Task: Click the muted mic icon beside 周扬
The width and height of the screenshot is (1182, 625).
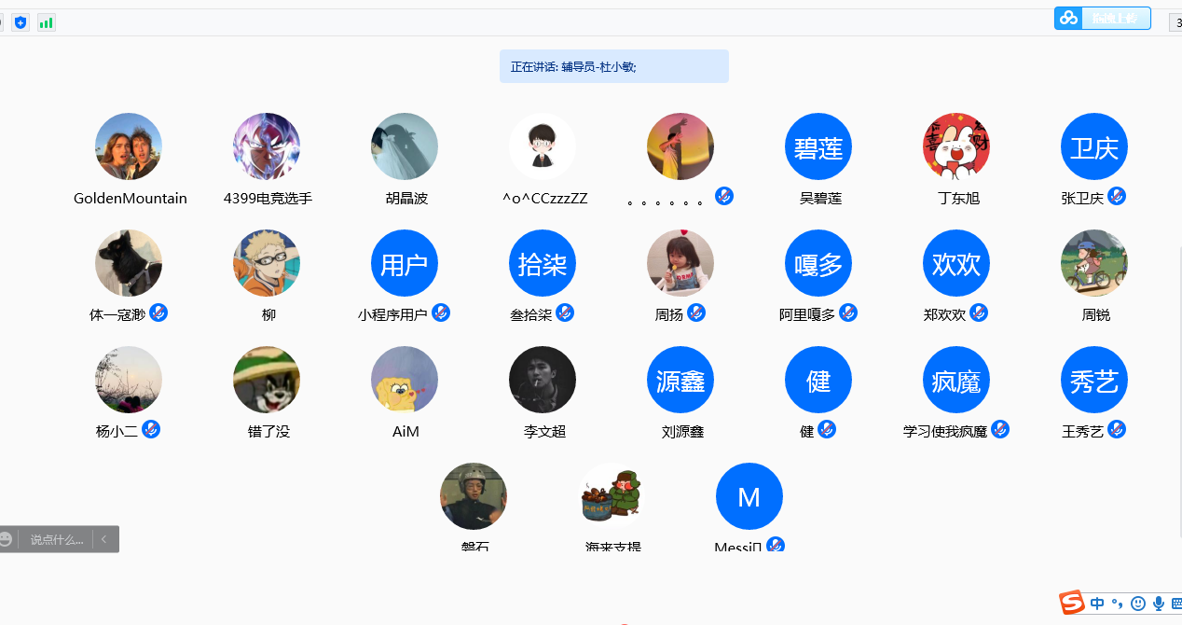Action: click(696, 313)
